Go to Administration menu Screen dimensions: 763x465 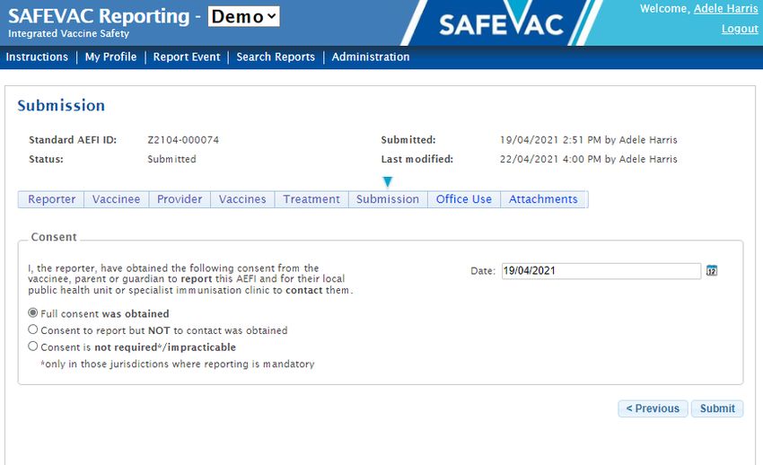point(371,57)
